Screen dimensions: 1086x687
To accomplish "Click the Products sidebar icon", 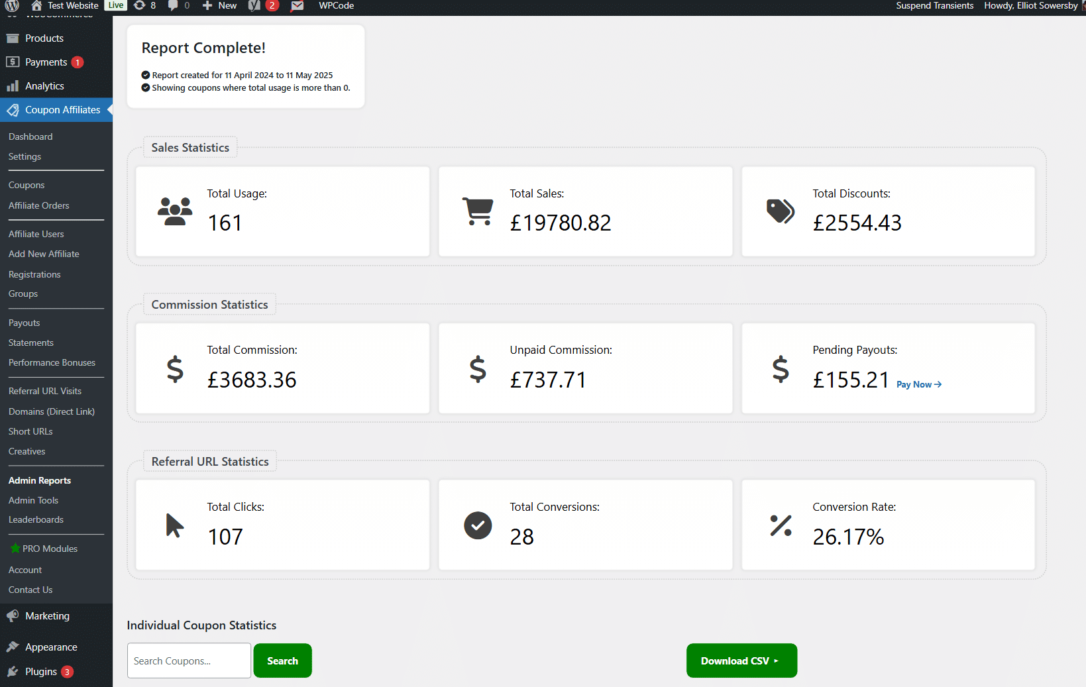I will click(13, 38).
